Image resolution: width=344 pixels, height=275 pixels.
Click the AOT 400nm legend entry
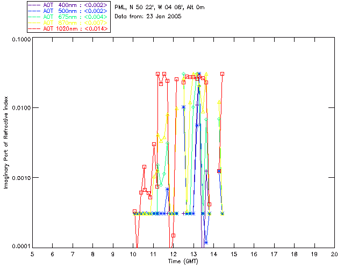pyautogui.click(x=68, y=4)
